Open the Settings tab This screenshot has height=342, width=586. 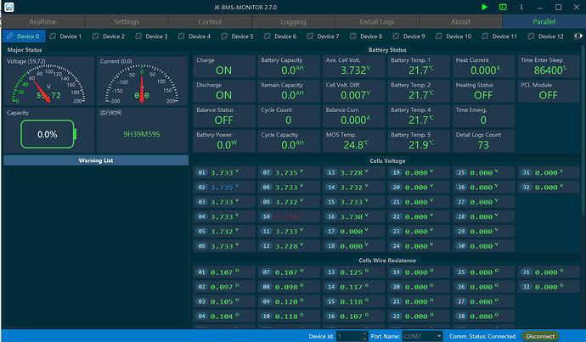(x=127, y=22)
